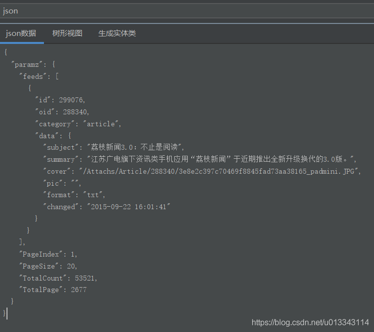Click the format value "txt"
The width and height of the screenshot is (374, 332).
94,195
